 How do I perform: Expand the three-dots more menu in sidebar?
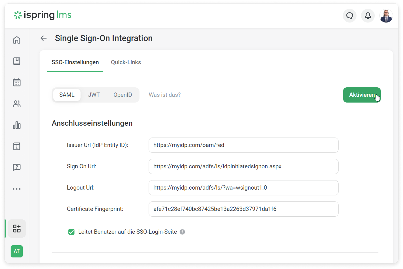(x=17, y=189)
